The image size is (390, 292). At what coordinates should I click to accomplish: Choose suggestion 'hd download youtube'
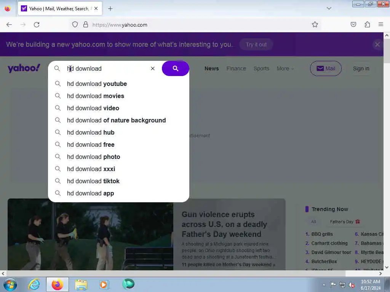pyautogui.click(x=119, y=84)
